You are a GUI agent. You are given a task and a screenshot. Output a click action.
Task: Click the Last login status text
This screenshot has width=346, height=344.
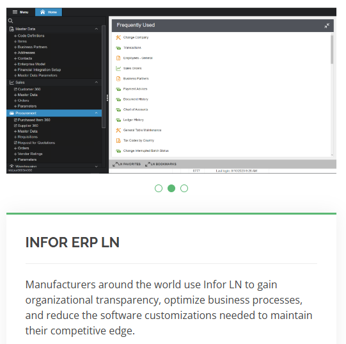pyautogui.click(x=237, y=171)
